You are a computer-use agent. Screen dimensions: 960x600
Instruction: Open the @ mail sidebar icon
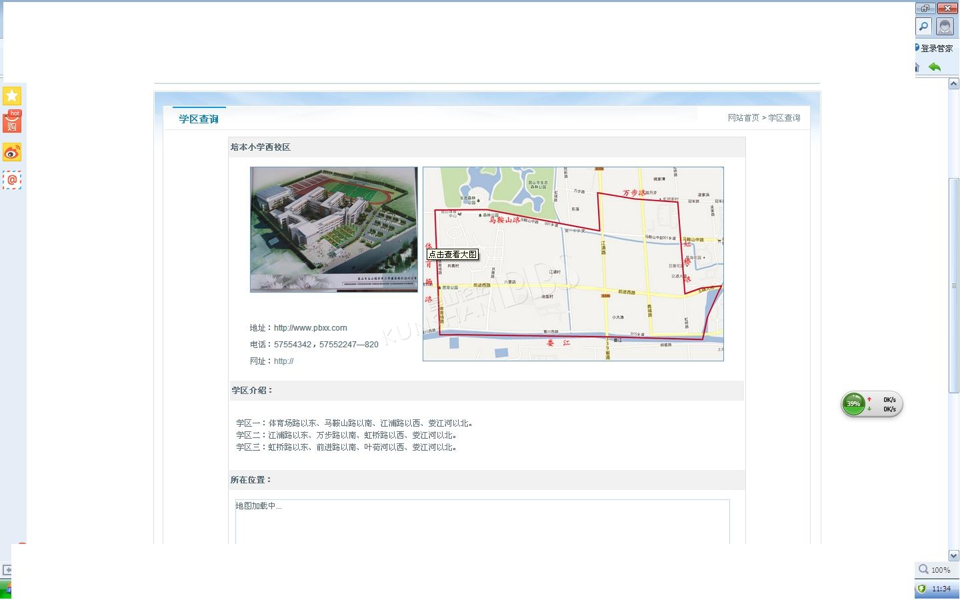pyautogui.click(x=12, y=180)
